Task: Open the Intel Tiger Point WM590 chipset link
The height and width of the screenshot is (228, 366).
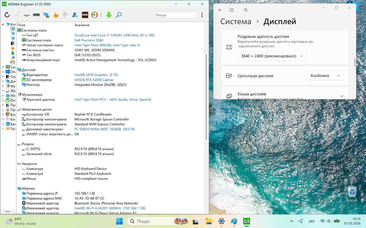Action: (x=107, y=45)
